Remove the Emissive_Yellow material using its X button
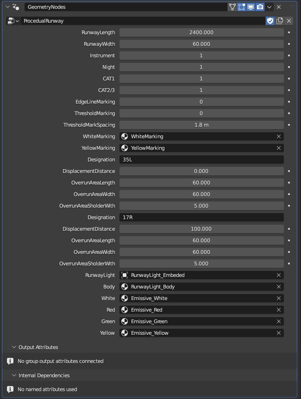The image size is (301, 399). [278, 333]
